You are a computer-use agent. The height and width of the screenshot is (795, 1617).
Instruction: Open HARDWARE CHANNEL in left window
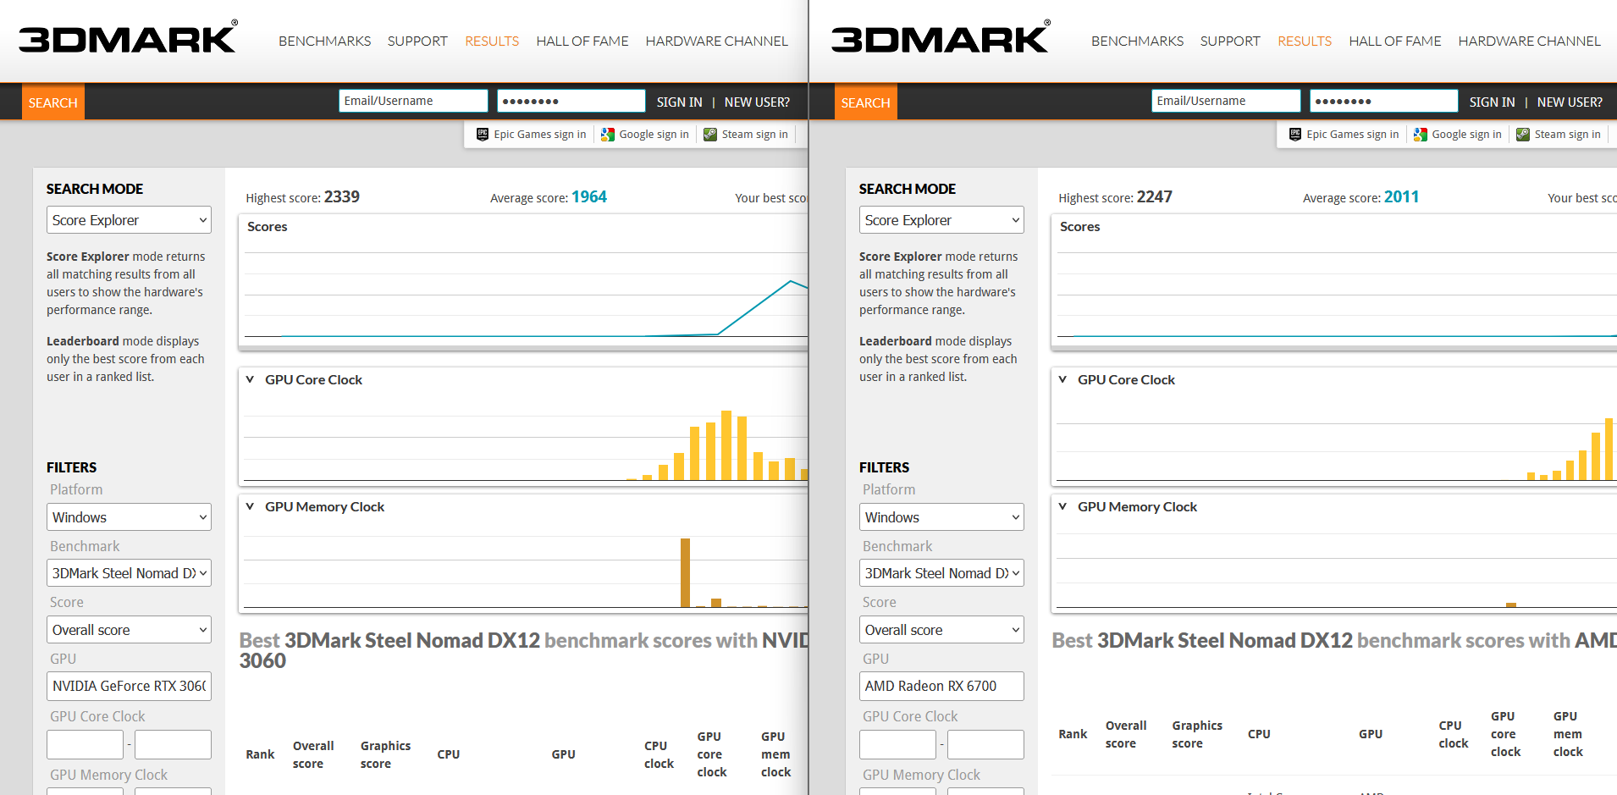pyautogui.click(x=717, y=41)
